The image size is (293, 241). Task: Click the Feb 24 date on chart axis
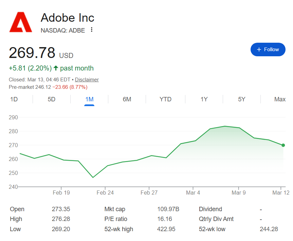click(x=105, y=193)
